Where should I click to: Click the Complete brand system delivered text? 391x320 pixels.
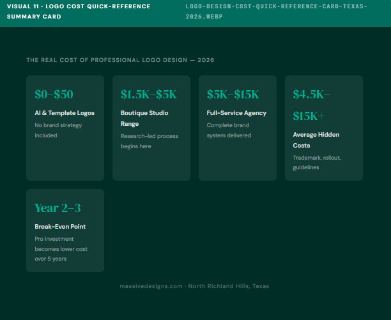(229, 130)
